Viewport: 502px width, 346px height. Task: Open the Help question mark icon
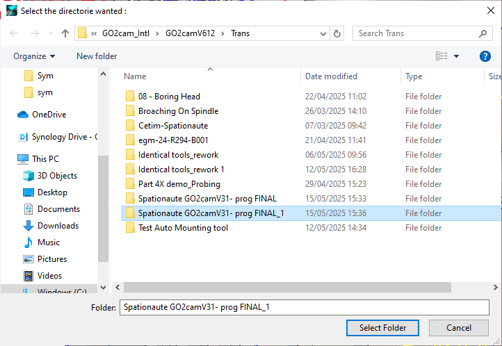(x=485, y=56)
